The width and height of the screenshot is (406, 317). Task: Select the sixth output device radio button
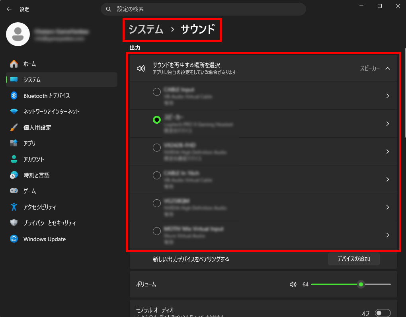pos(157,231)
